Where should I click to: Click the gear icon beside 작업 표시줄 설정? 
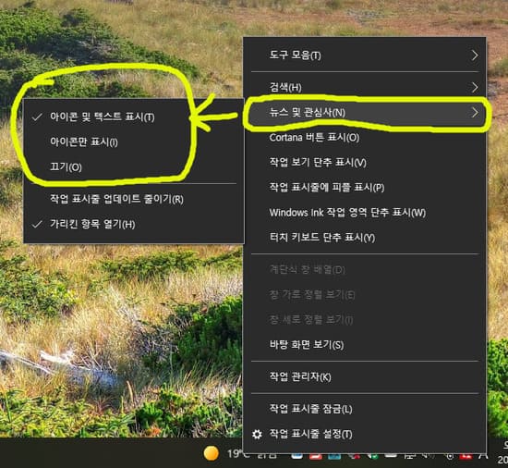(x=257, y=434)
